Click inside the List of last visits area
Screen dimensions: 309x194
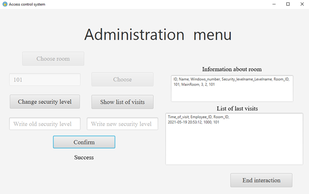[x=234, y=139]
